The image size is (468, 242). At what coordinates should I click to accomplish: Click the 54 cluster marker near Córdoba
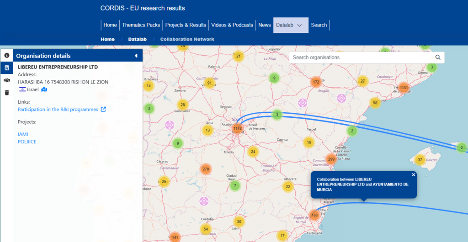[206, 229]
